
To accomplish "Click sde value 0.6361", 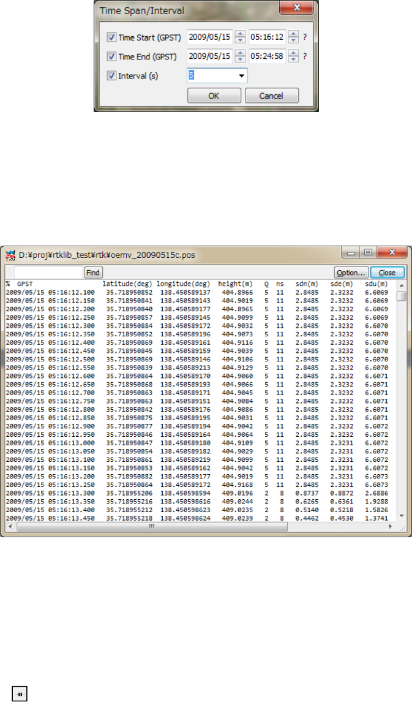I will point(342,502).
